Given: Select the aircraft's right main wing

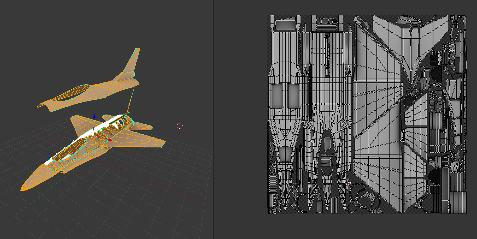Looking at the screenshot, I should [138, 141].
